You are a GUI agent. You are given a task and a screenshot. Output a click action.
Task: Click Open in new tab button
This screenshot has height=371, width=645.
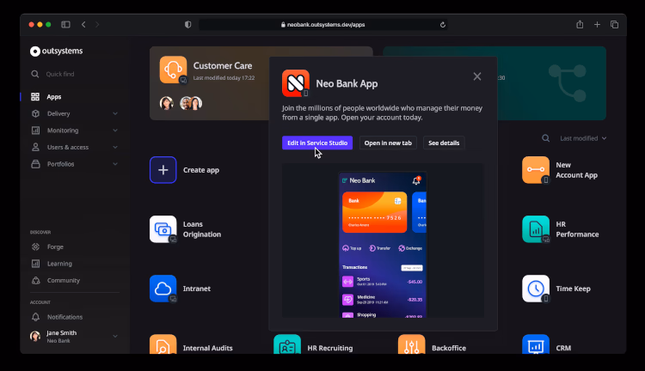click(x=388, y=143)
